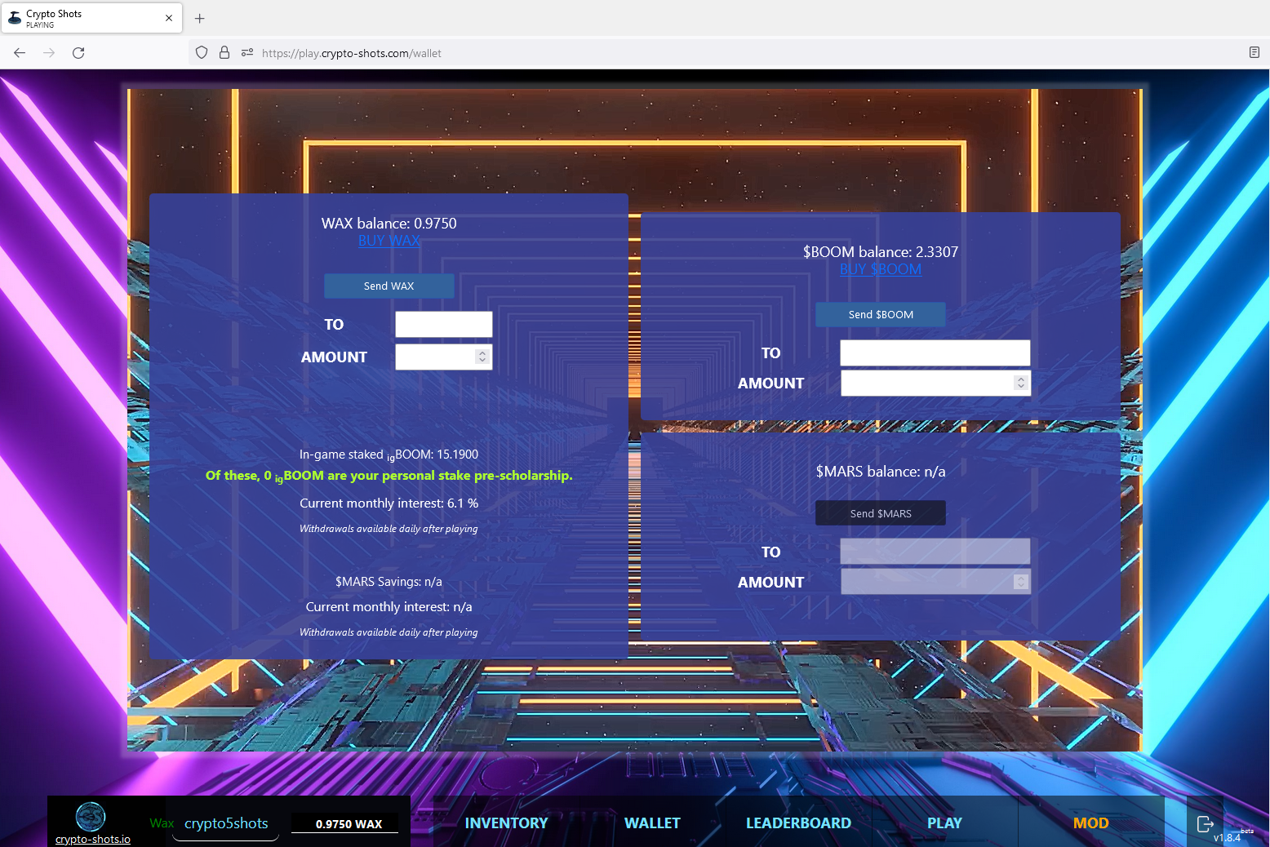
Task: Click the BUY $BOOM link
Action: (x=881, y=269)
